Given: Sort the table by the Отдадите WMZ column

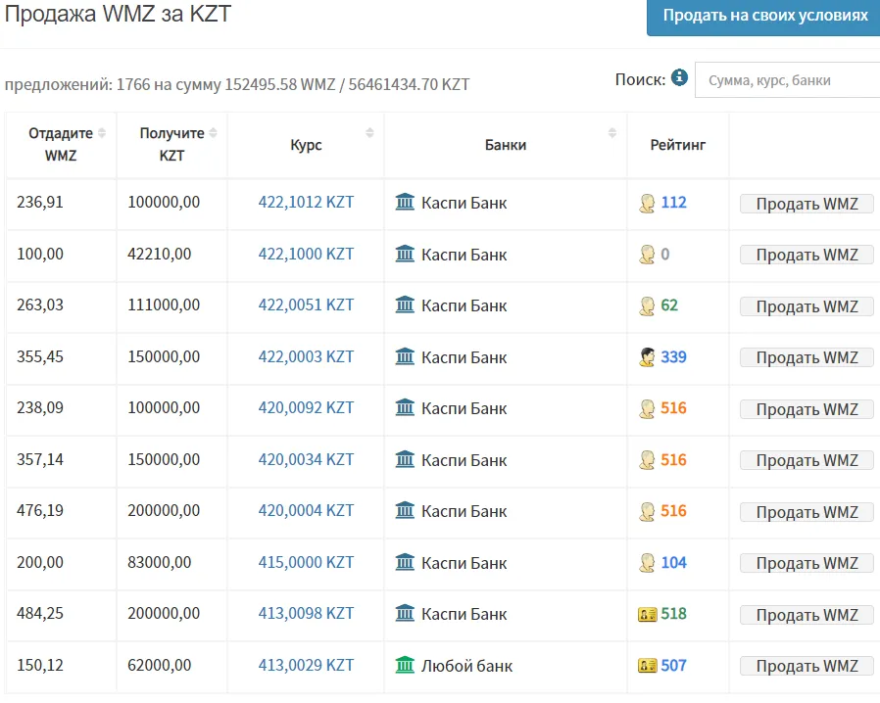Looking at the screenshot, I should click(102, 133).
